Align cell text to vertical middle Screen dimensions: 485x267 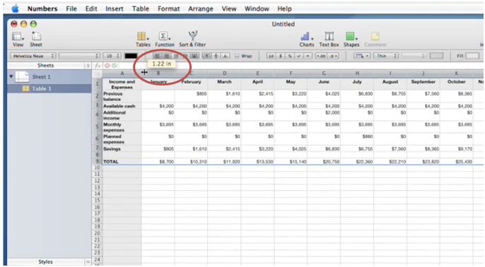click(x=216, y=56)
